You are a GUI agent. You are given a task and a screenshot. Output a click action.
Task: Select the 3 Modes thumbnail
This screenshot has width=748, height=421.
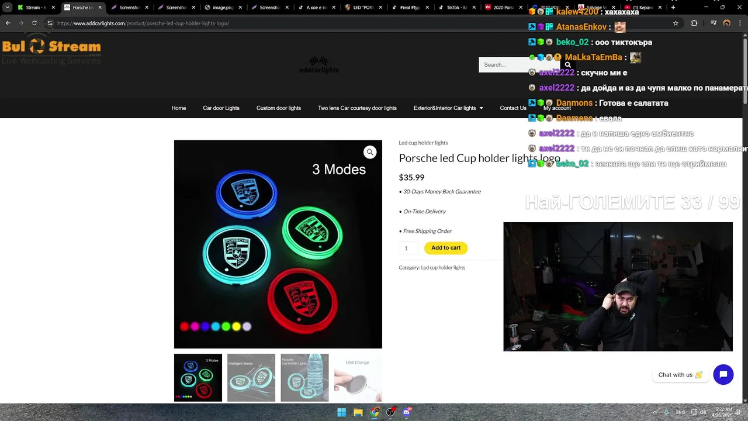pyautogui.click(x=198, y=378)
